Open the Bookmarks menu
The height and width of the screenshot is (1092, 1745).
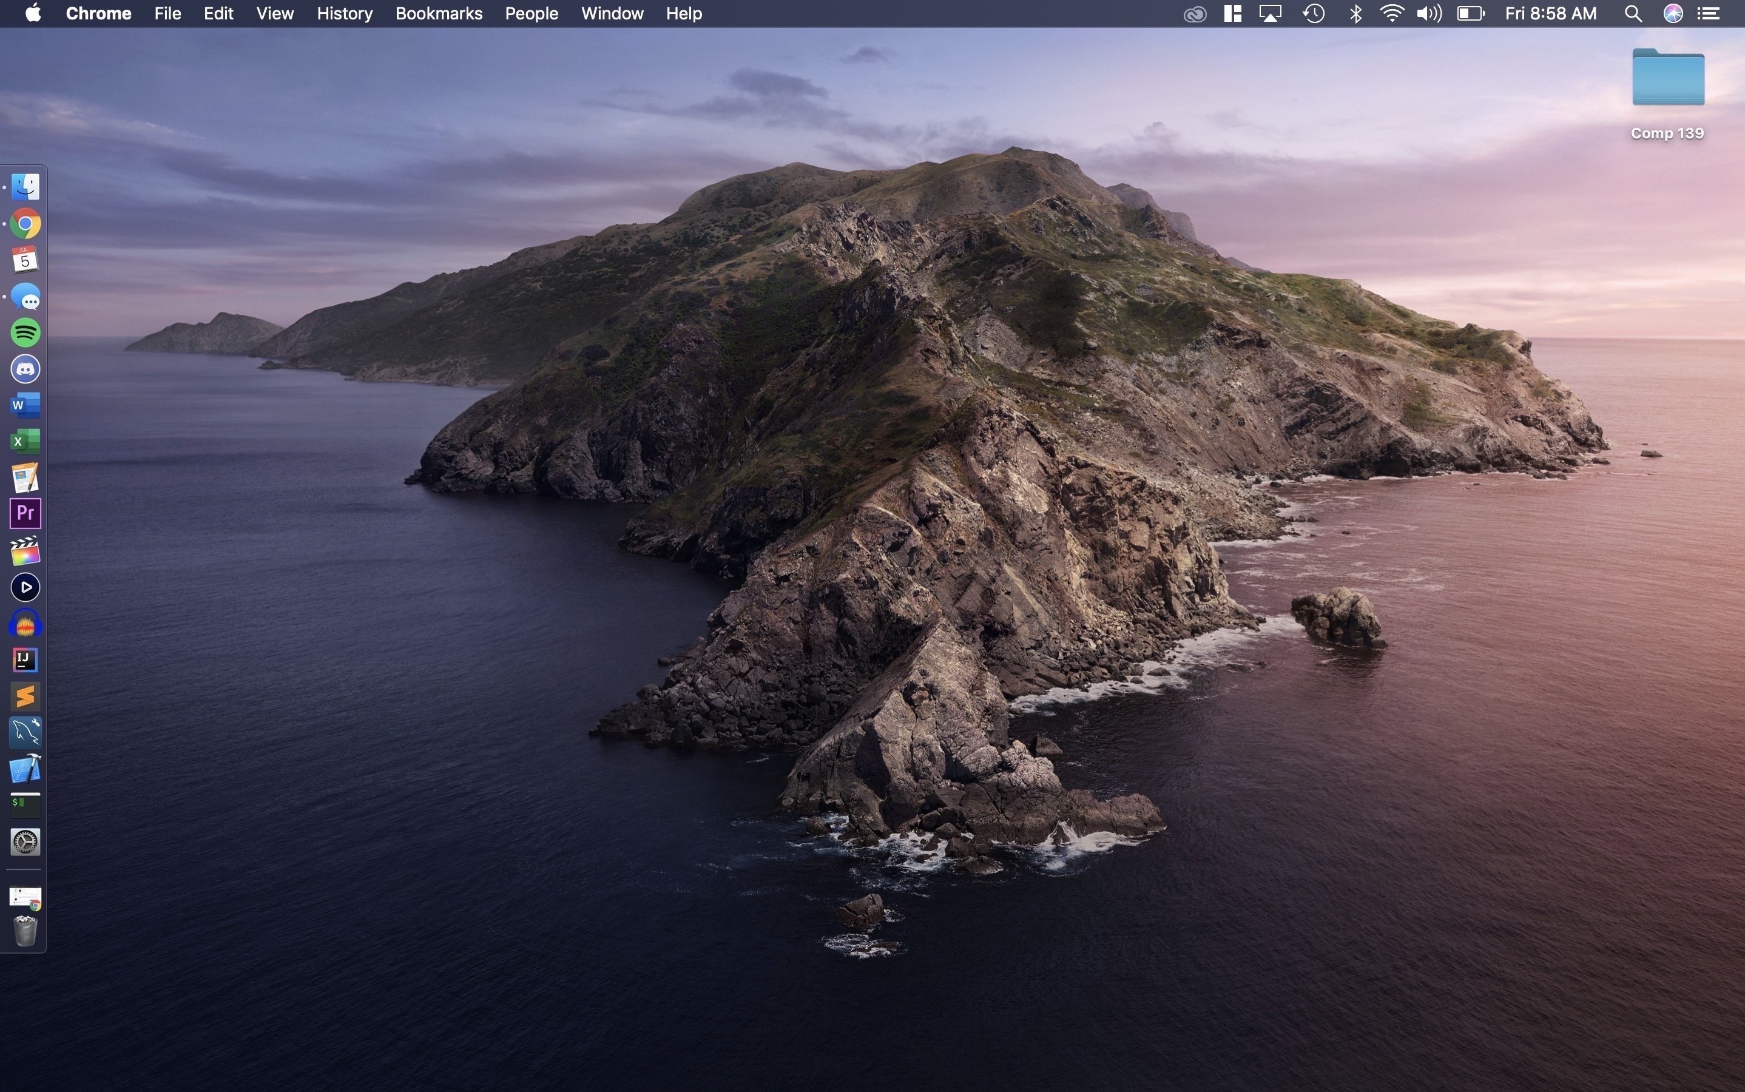coord(439,14)
